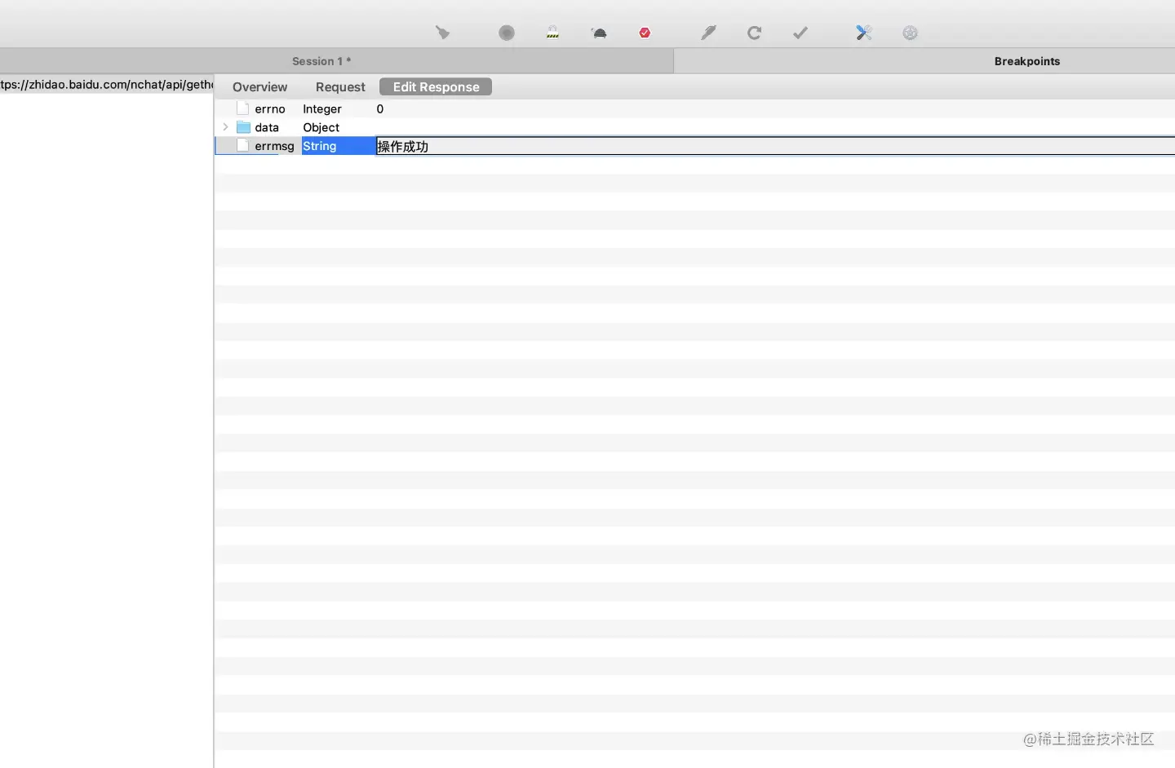Screen dimensions: 1175x768
Task: Open Compose with the pen icon
Action: tap(708, 33)
